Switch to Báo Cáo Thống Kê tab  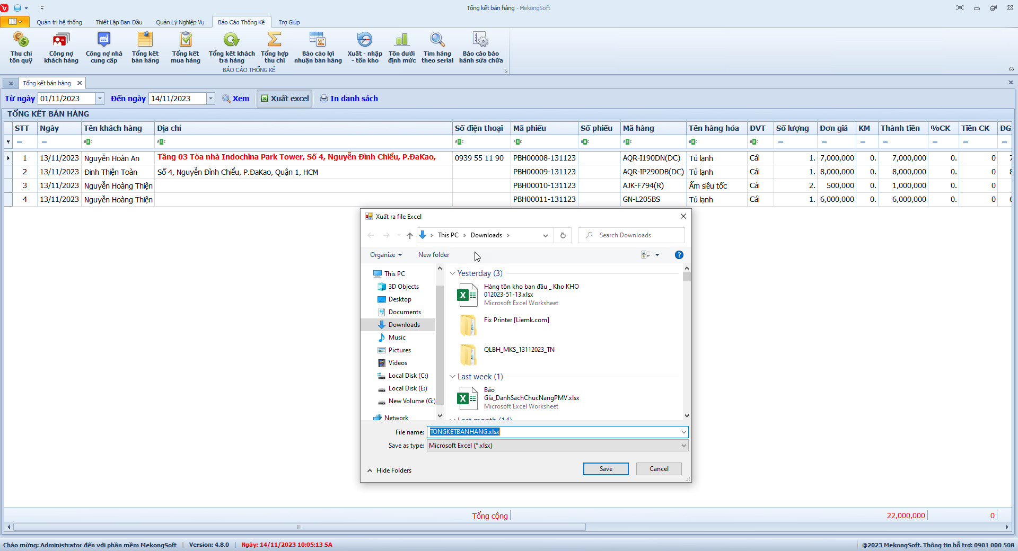[241, 22]
